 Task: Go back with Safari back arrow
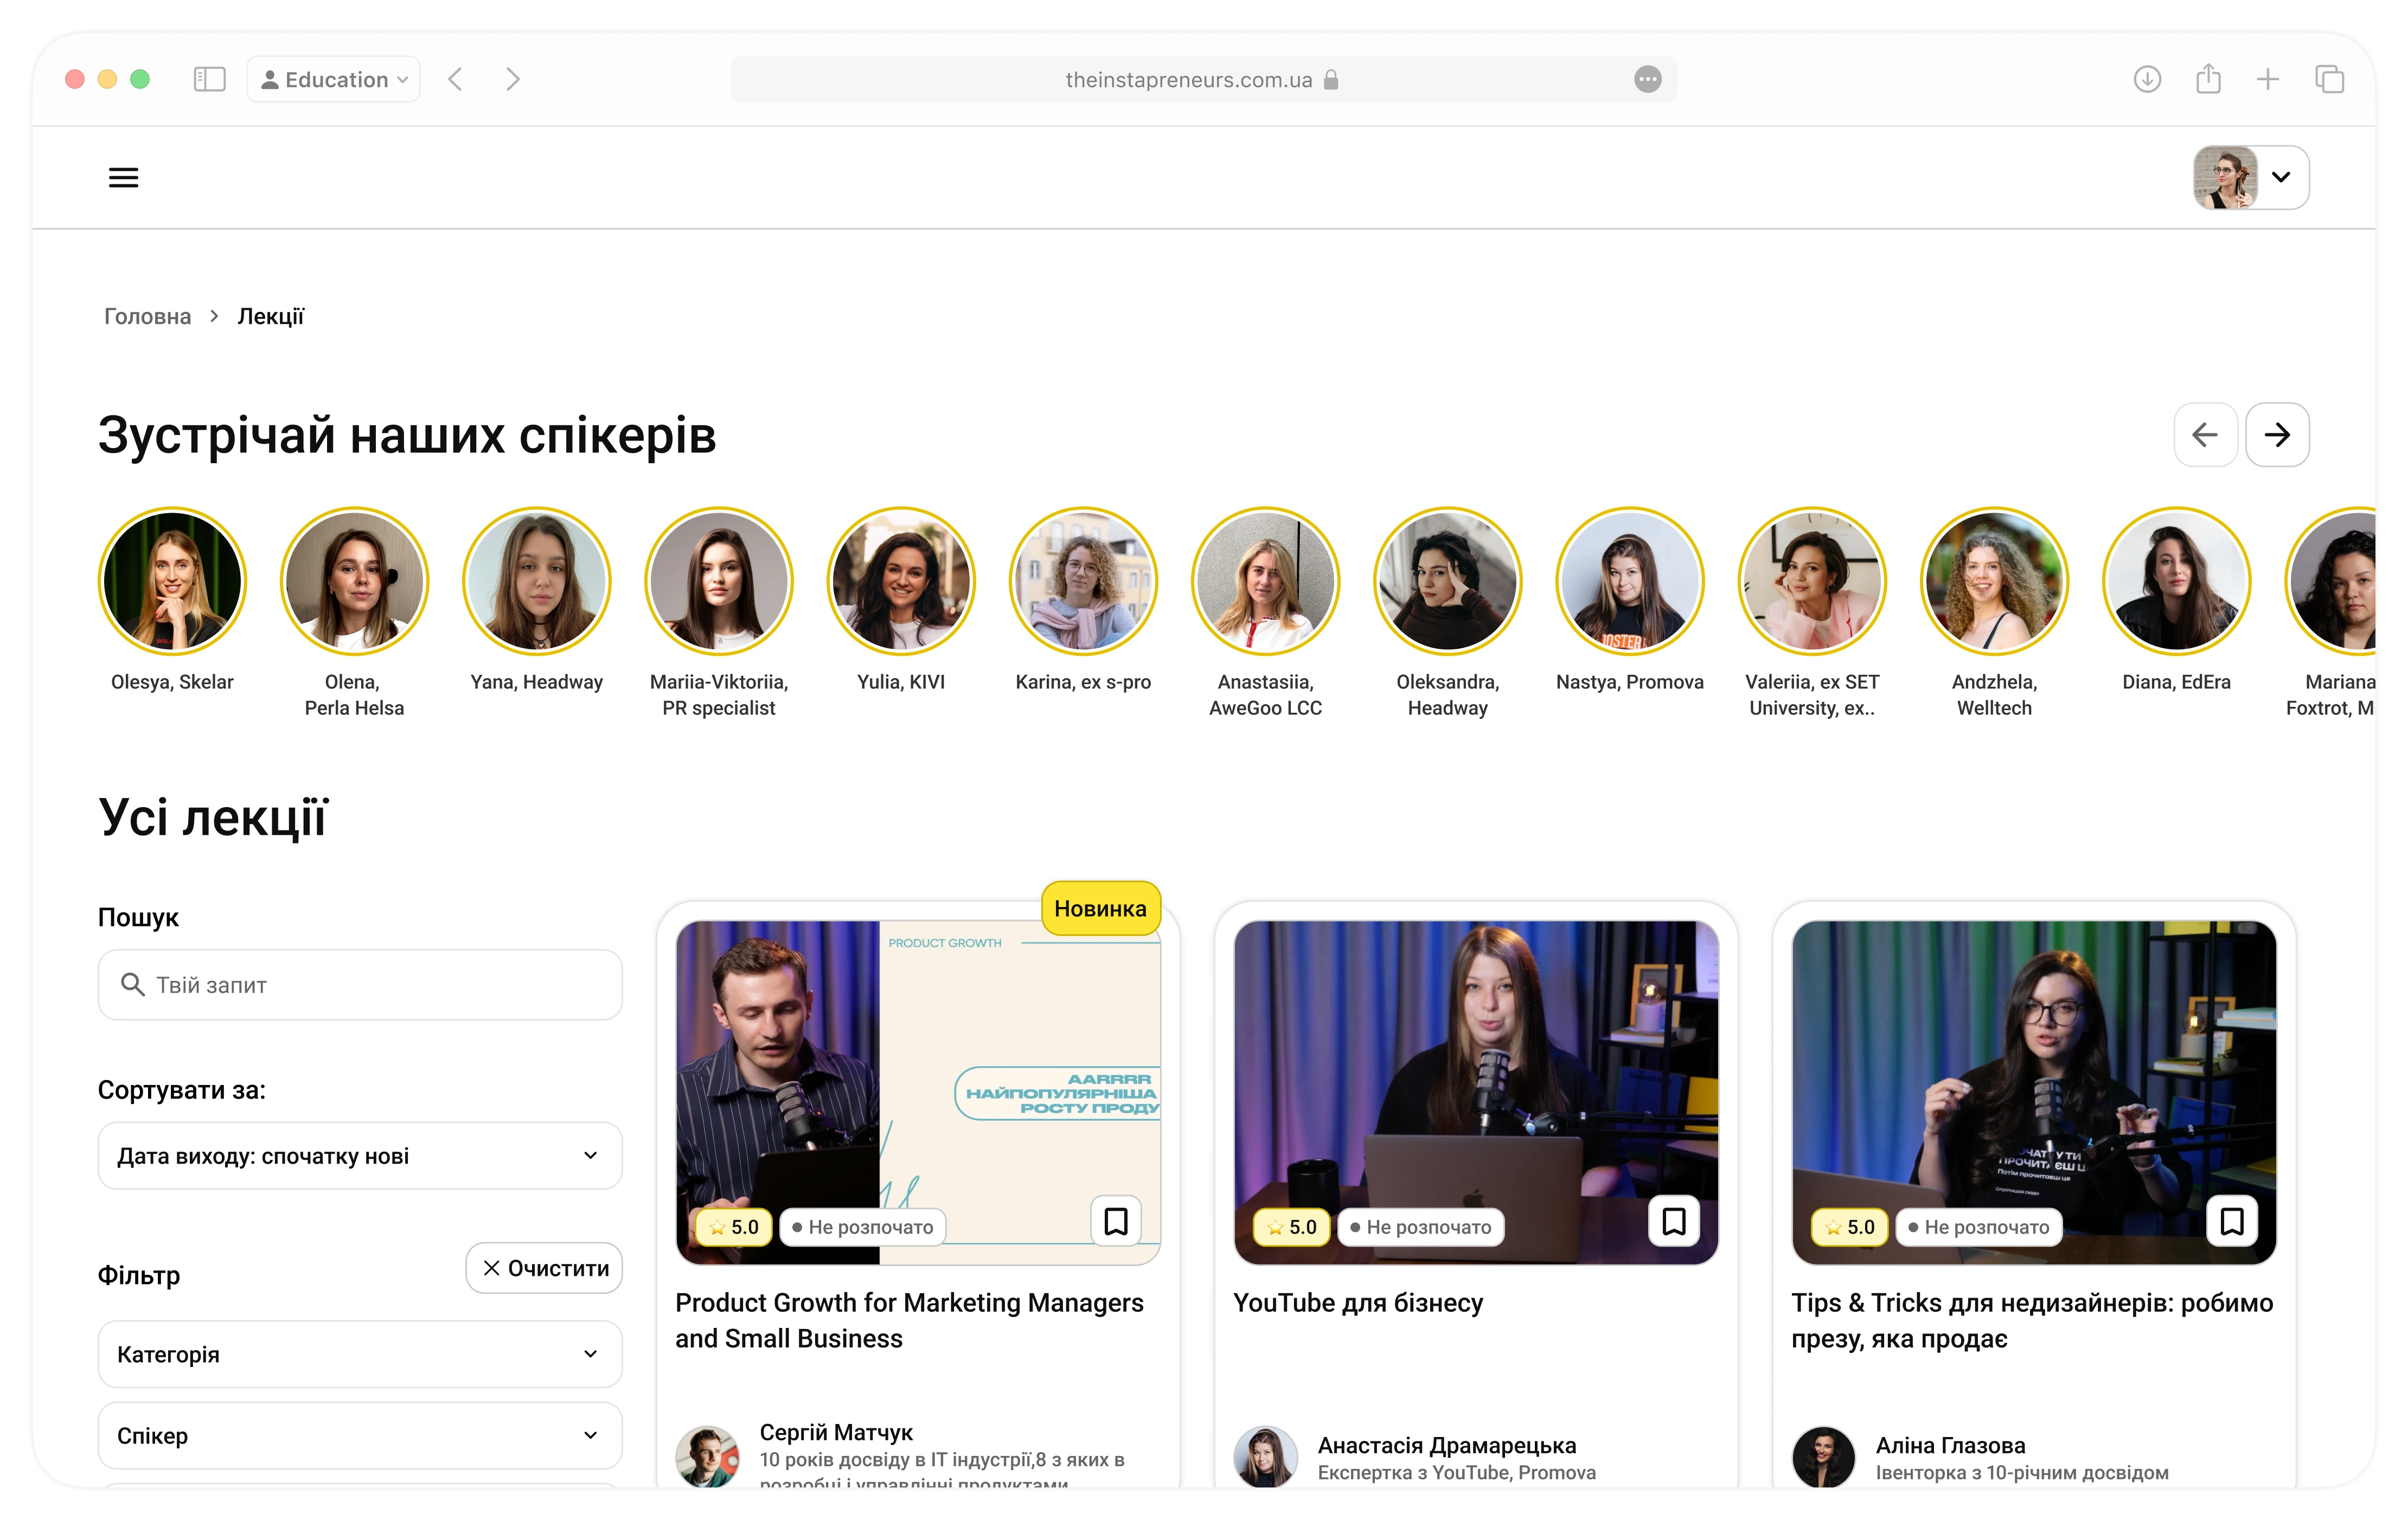(x=456, y=79)
